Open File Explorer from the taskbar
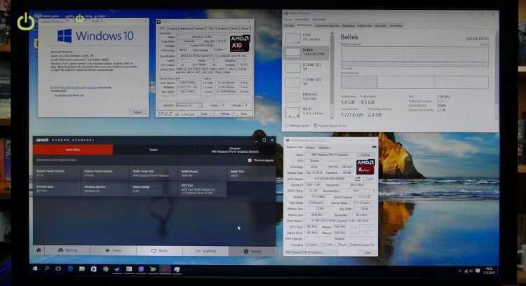 point(82,269)
